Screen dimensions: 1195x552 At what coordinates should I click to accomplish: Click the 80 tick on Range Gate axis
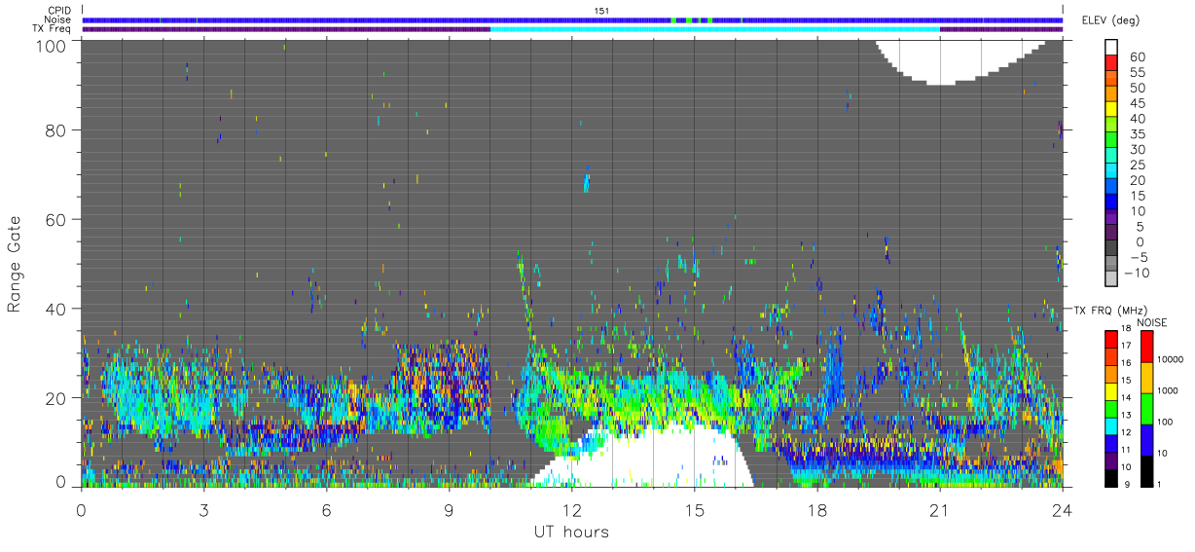(57, 129)
